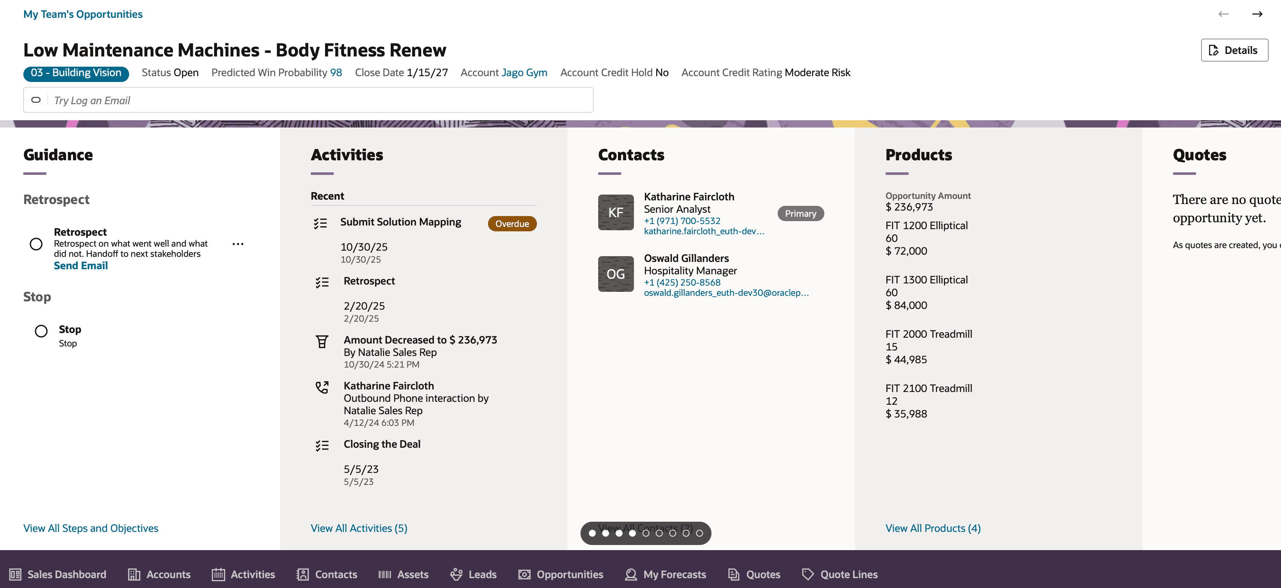
Task: Expand View All Steps and Objectives
Action: click(x=90, y=528)
